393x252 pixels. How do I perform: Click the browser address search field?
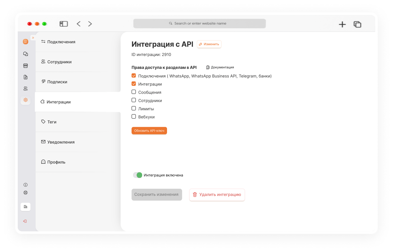point(200,24)
